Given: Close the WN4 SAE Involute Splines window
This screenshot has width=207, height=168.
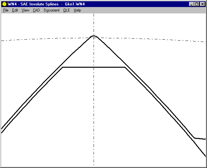Looking at the screenshot, I should pos(202,4).
